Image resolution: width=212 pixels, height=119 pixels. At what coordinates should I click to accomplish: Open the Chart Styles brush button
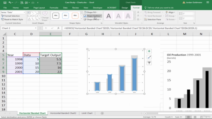(x=149, y=57)
